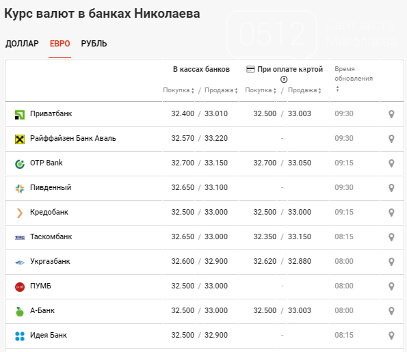Open the Таскомбанк name link
This screenshot has width=407, height=352.
coord(51,236)
